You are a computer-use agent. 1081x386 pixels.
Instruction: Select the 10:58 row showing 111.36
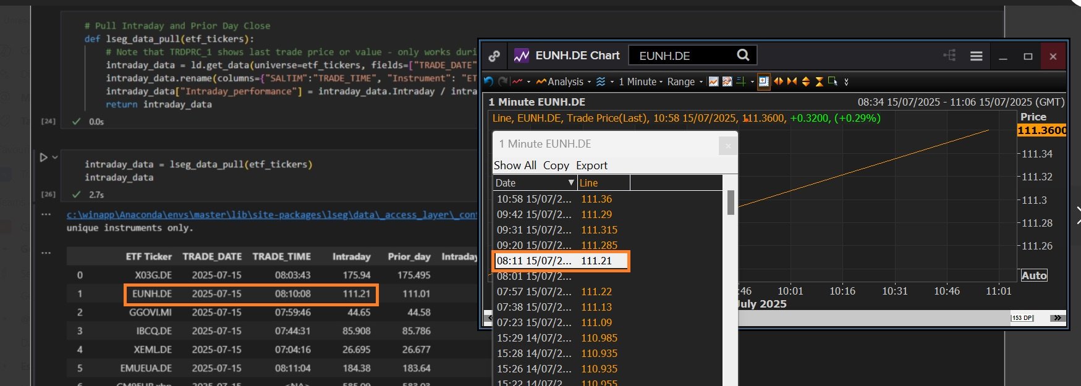coord(608,199)
